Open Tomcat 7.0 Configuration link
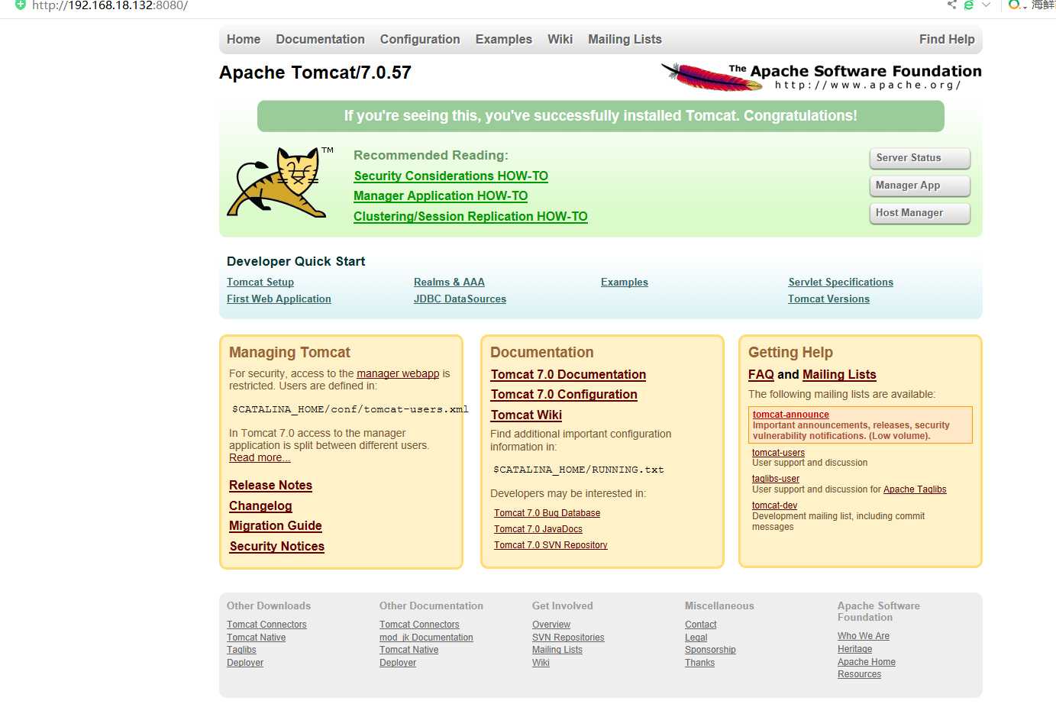The image size is (1056, 704). click(x=564, y=395)
